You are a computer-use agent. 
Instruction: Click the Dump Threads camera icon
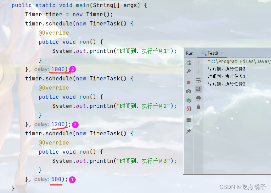(x=189, y=91)
